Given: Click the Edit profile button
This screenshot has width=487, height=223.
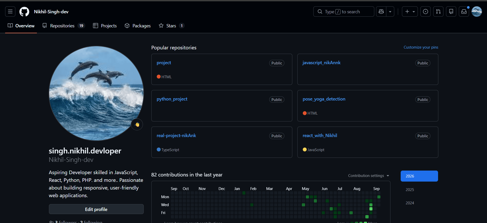Looking at the screenshot, I should 96,209.
